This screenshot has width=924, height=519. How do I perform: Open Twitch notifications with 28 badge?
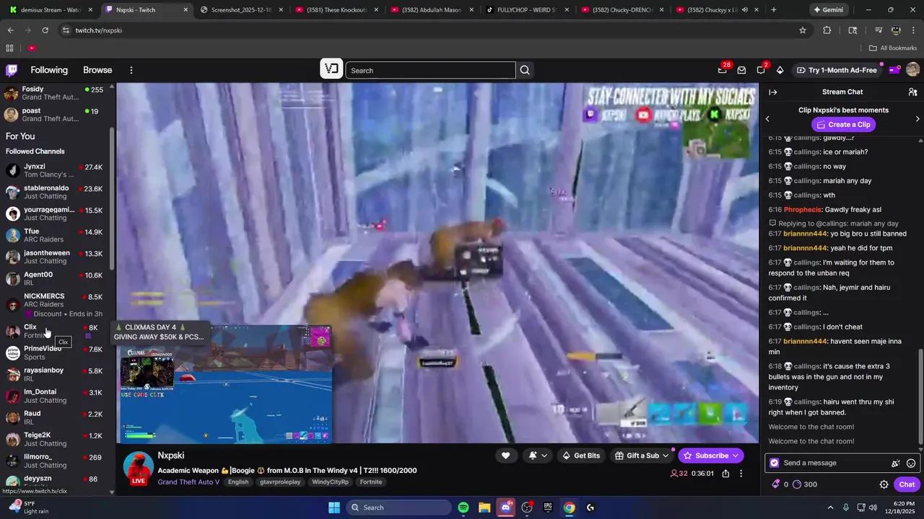point(723,70)
